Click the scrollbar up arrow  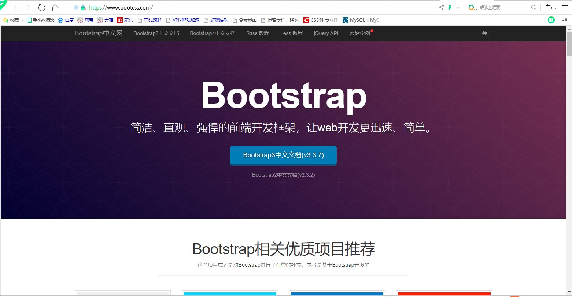pos(569,29)
